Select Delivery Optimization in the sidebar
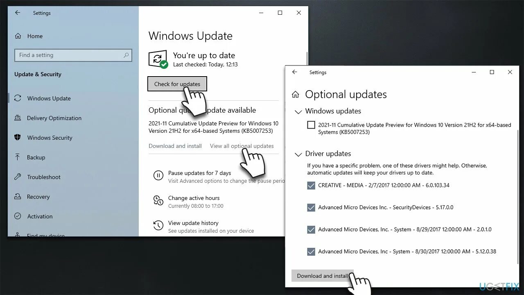Viewport: 524px width, 295px height. (54, 118)
